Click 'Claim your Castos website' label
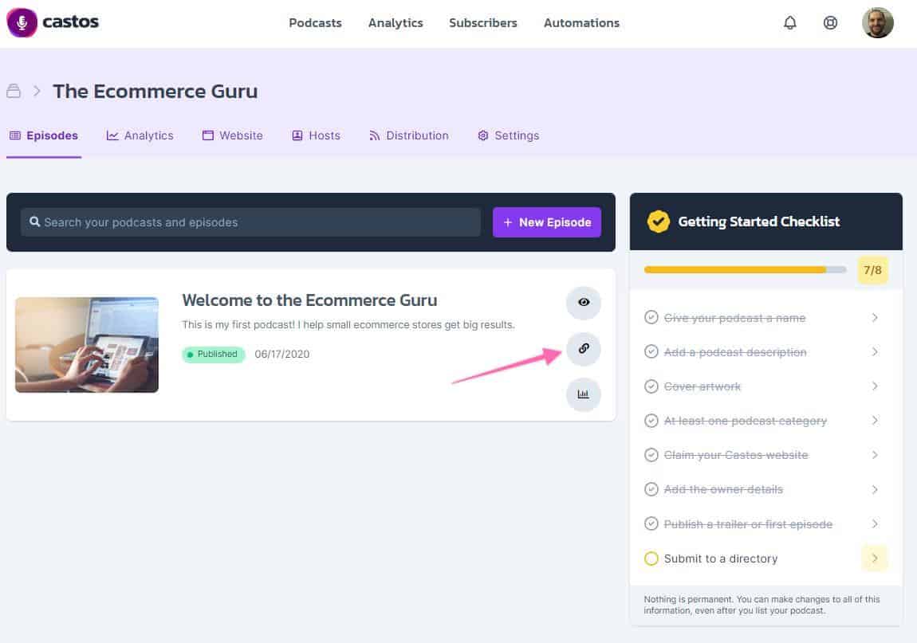This screenshot has height=643, width=917. coord(736,455)
